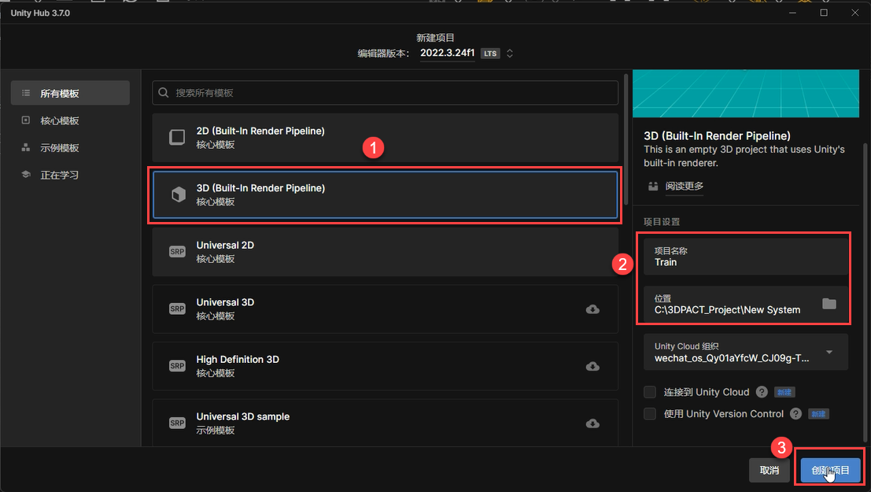Open the editor version 2022.3.24f1 selector
Image resolution: width=871 pixels, height=492 pixels.
pos(466,54)
